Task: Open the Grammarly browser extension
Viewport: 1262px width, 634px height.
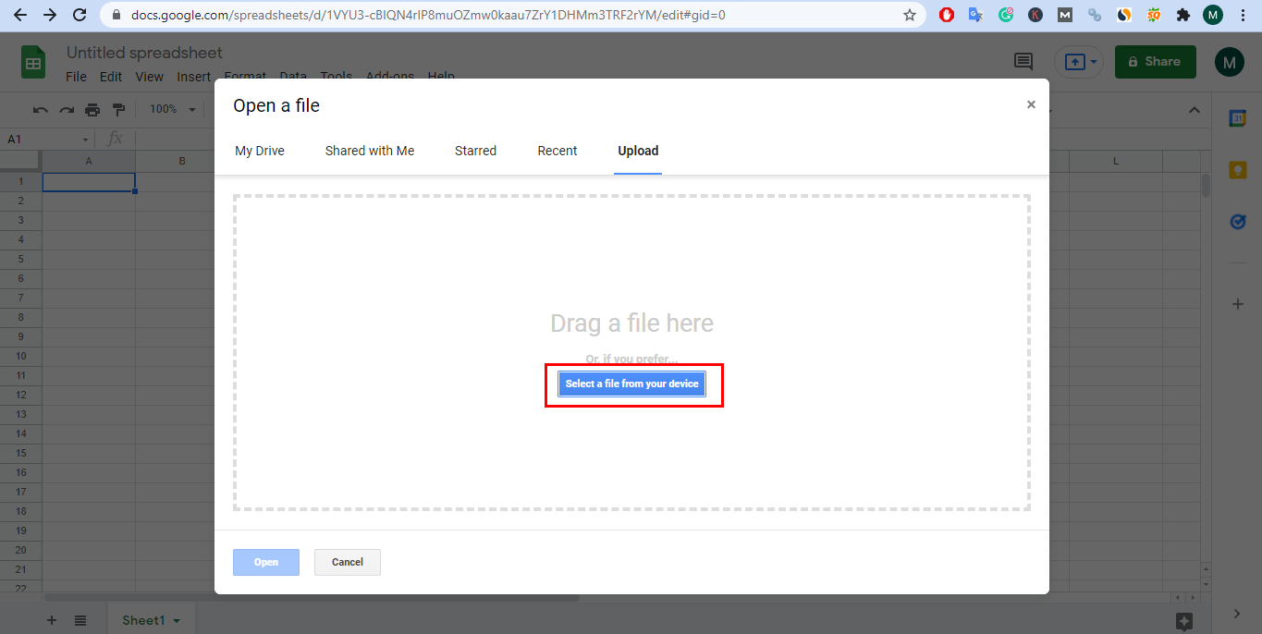Action: point(1005,15)
